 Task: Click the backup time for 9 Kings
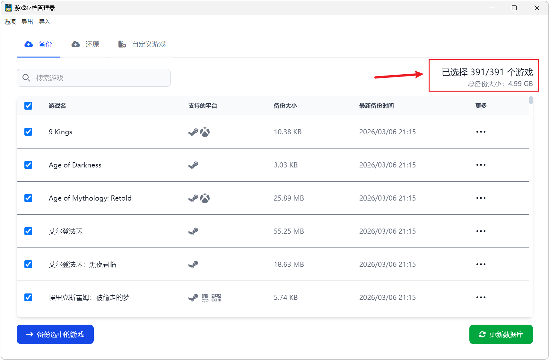(388, 132)
